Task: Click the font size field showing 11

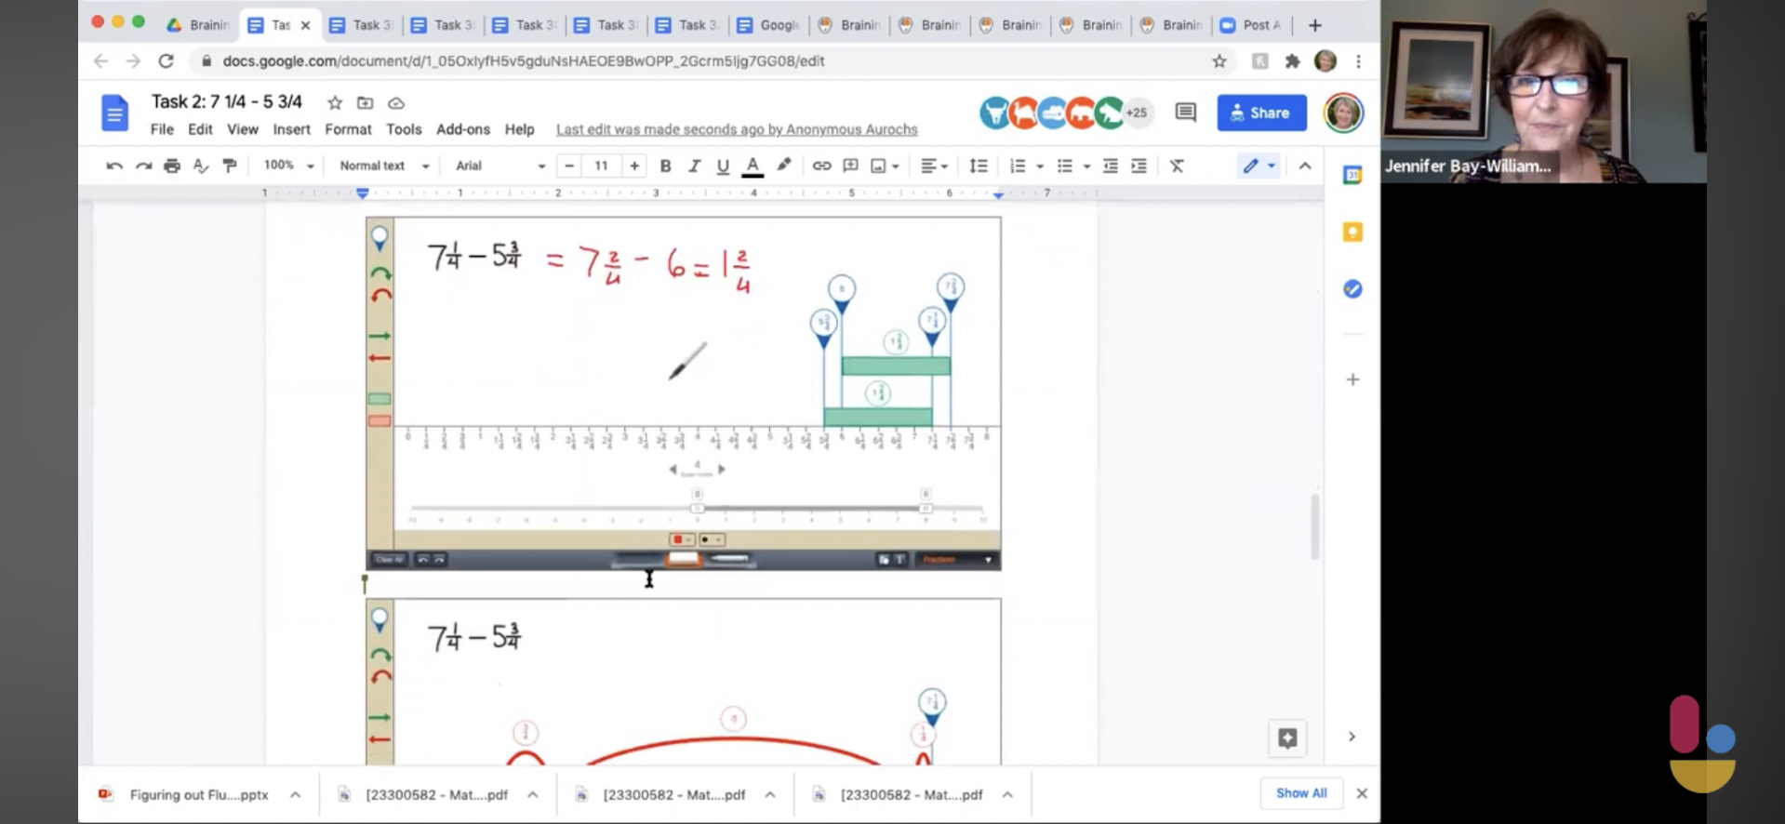Action: pyautogui.click(x=601, y=166)
